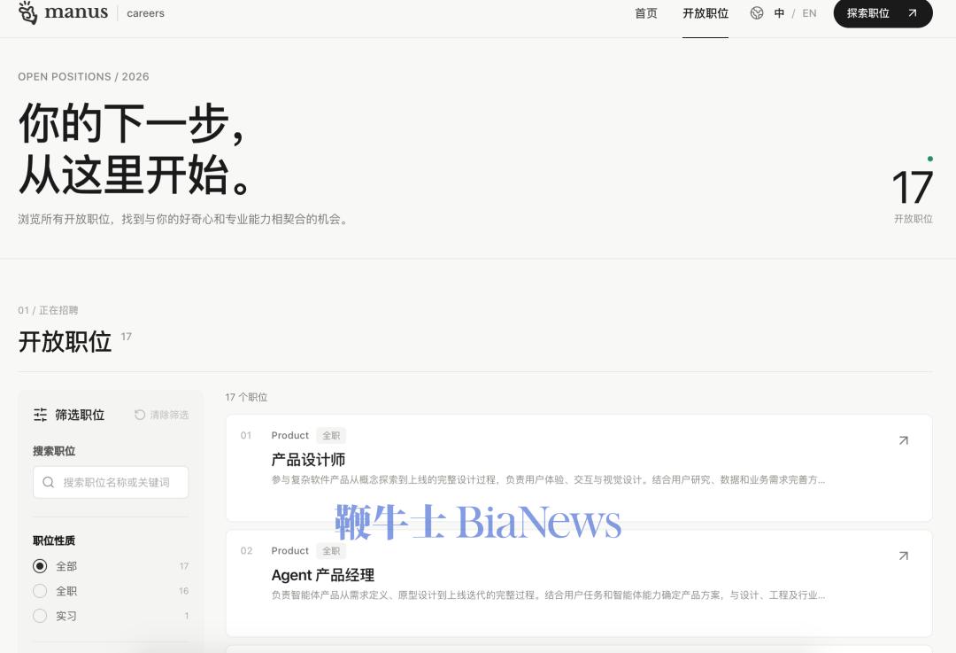
Task: Switch language to EN
Action: pos(809,13)
